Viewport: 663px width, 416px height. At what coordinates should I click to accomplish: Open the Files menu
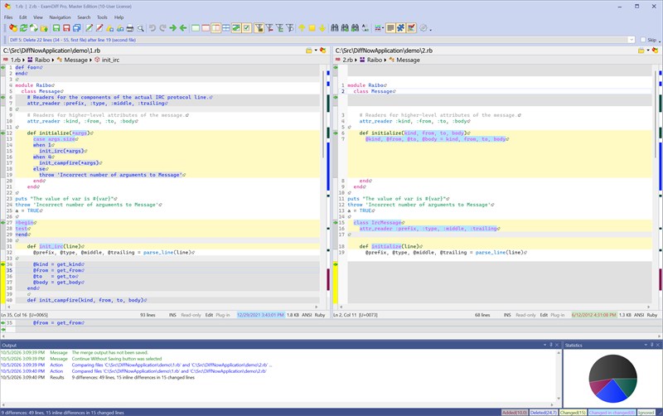pos(8,17)
